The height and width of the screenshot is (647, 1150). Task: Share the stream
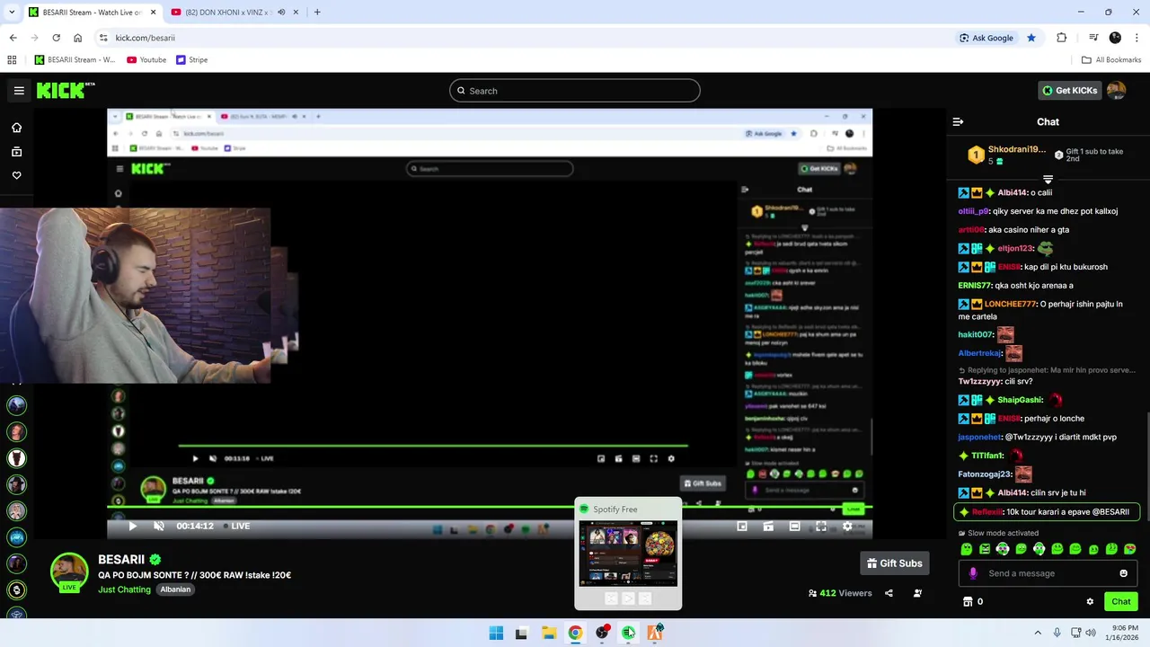coord(889,593)
